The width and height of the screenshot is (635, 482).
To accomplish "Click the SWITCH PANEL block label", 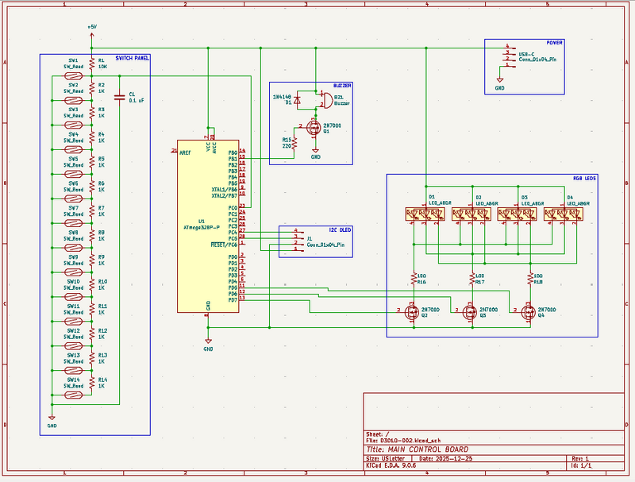I will (132, 58).
